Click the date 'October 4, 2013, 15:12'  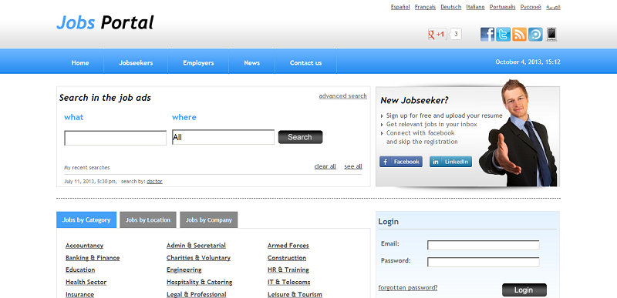point(528,62)
